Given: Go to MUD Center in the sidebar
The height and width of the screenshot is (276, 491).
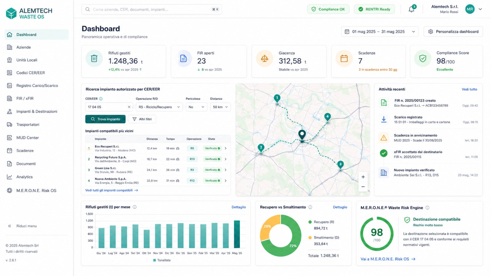Looking at the screenshot, I should [x=37, y=138].
